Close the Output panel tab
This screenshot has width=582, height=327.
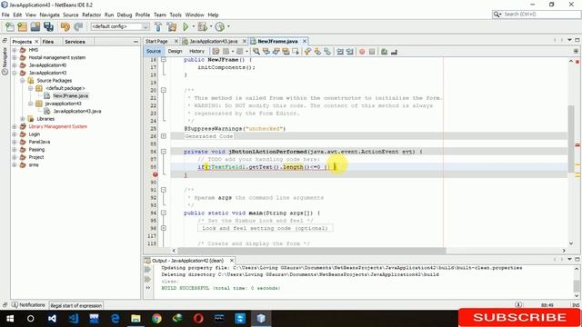pos(232,261)
